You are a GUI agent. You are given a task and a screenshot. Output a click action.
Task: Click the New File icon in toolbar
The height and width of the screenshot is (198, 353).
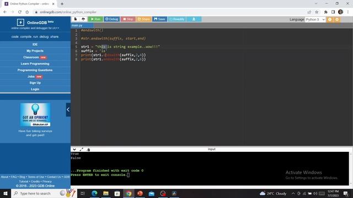click(x=76, y=19)
